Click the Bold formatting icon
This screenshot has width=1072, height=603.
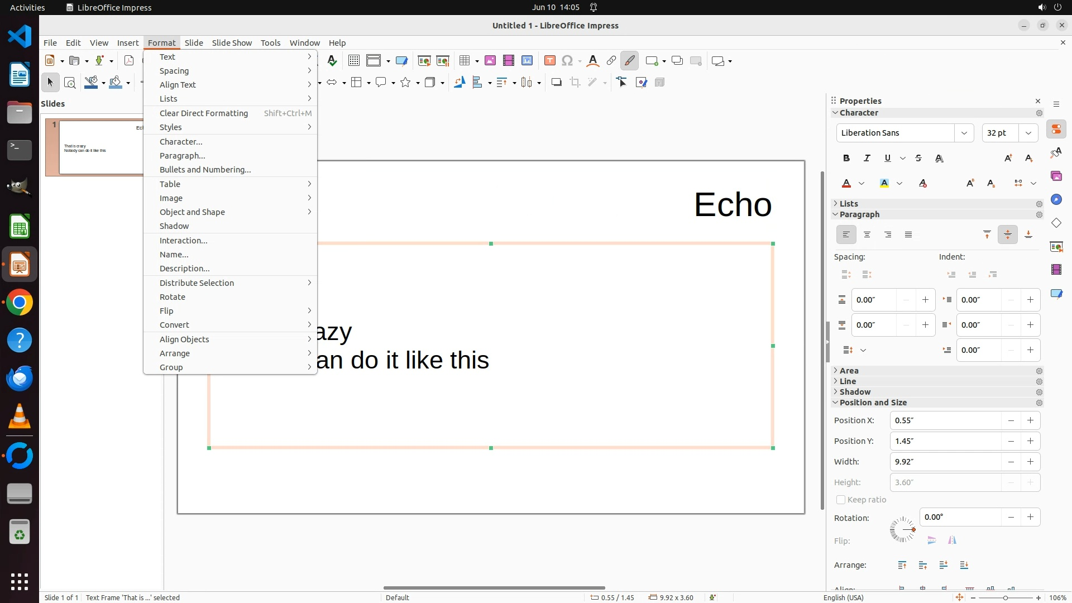tap(846, 159)
